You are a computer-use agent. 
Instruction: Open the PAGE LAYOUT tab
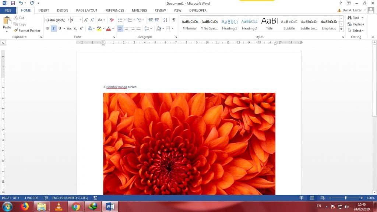coord(87,10)
